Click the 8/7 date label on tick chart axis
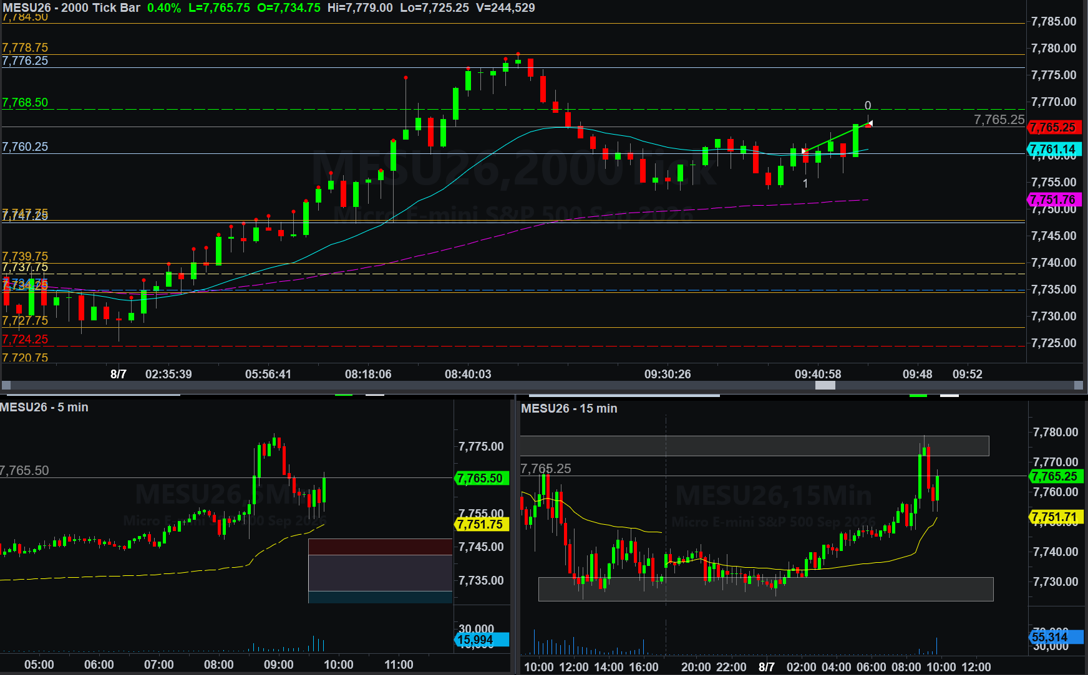This screenshot has height=675, width=1088. click(x=119, y=374)
